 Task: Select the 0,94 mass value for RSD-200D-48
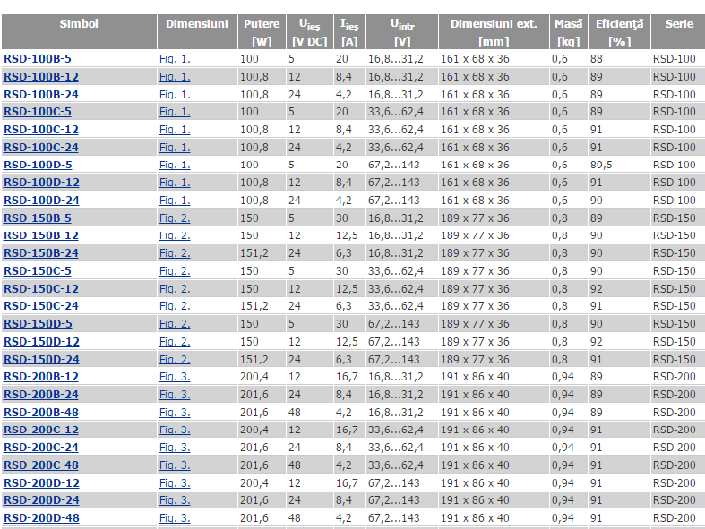coord(563,517)
